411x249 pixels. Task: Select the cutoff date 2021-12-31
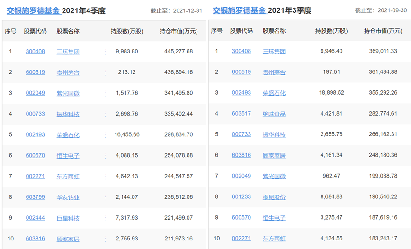pos(188,11)
